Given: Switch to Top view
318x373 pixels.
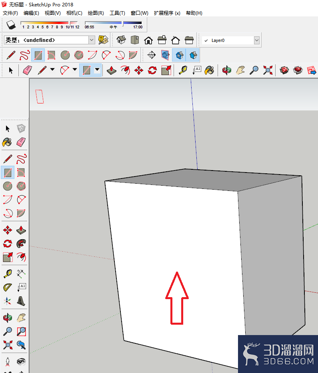Looking at the screenshot, I should click(x=135, y=40).
